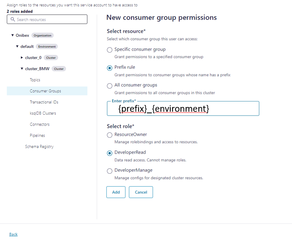Collapse the default environment node
292x240 pixels.
tap(17, 47)
